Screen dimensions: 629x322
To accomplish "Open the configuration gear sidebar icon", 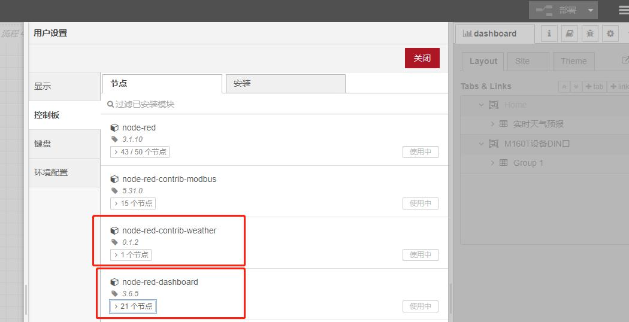I will [x=610, y=34].
